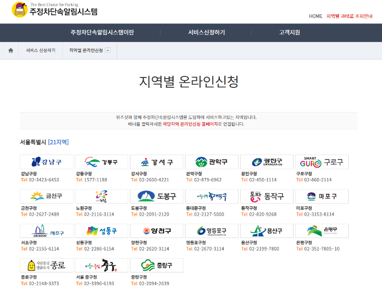
Task: Click phone number 02-450-1114
Action: 263,180
